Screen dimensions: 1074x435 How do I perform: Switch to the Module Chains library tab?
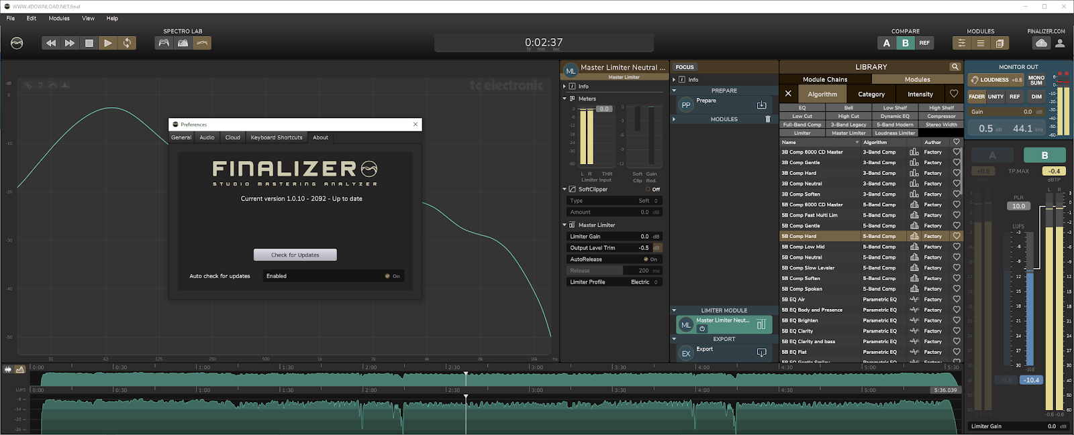pos(825,79)
